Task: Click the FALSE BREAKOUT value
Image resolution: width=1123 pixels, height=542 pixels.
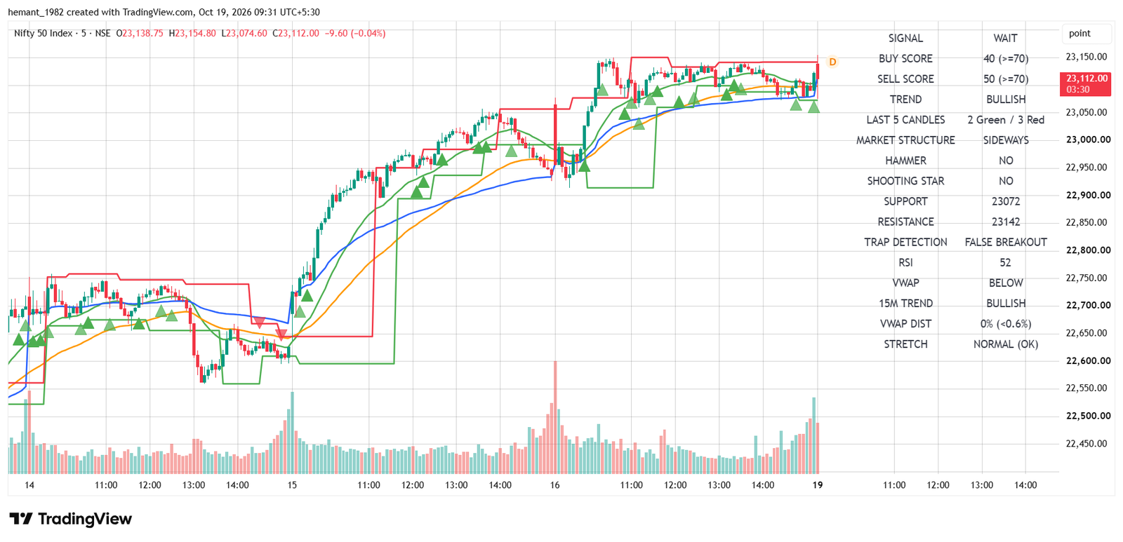Action: (x=1005, y=241)
